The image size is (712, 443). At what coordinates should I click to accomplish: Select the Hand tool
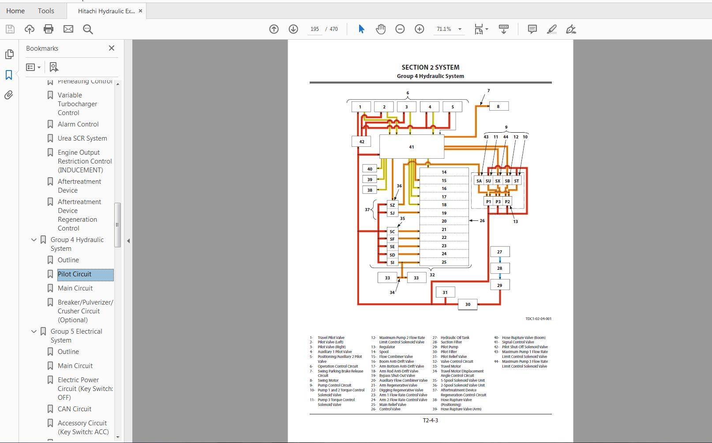pos(380,29)
